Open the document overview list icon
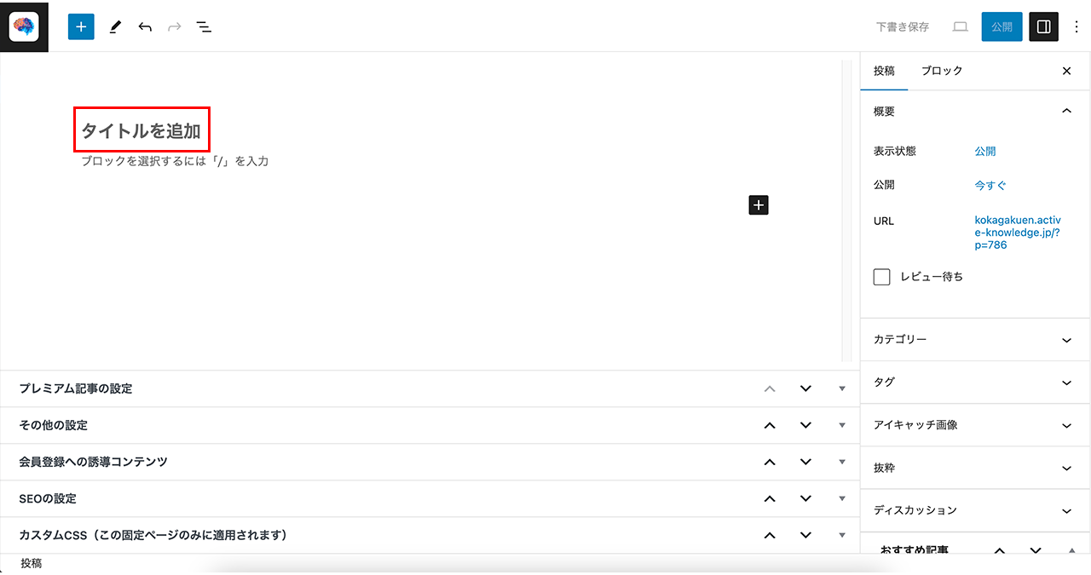 tap(204, 26)
